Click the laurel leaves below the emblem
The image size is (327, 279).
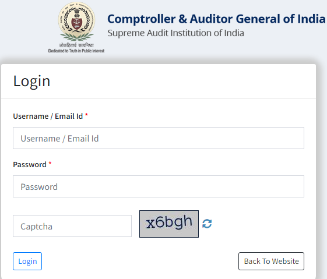click(x=76, y=37)
